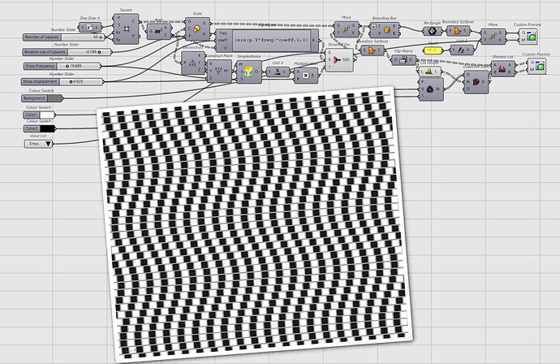Click the checkered wave pattern preview
The width and height of the screenshot is (560, 364).
(254, 223)
